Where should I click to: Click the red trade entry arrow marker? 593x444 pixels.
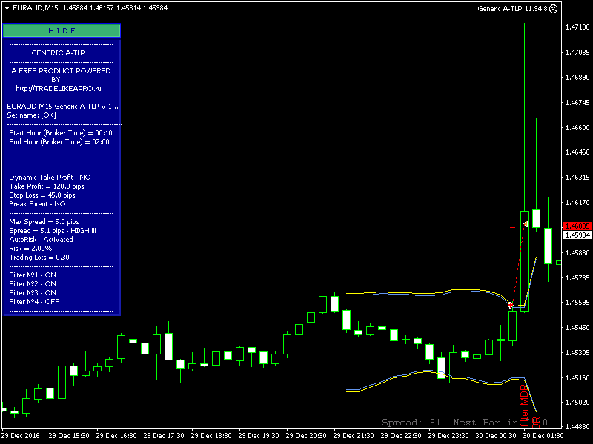pyautogui.click(x=511, y=305)
